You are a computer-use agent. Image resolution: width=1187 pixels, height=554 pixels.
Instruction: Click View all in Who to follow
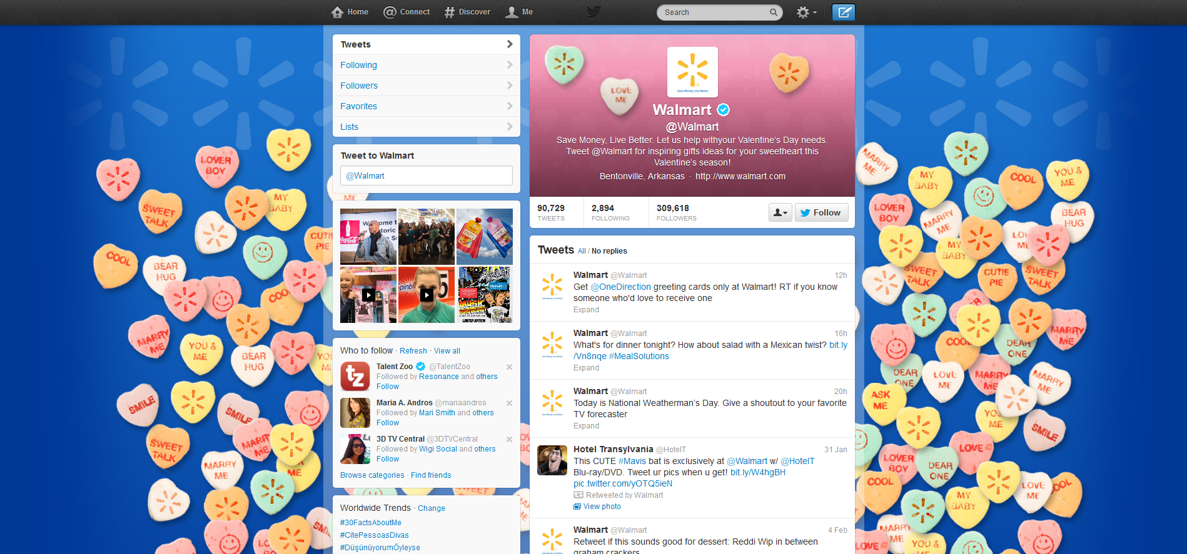tap(447, 351)
